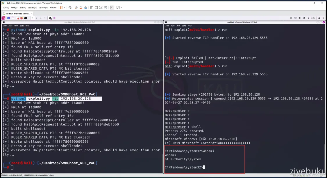Close the kali-linux VM tab

coord(32,14)
